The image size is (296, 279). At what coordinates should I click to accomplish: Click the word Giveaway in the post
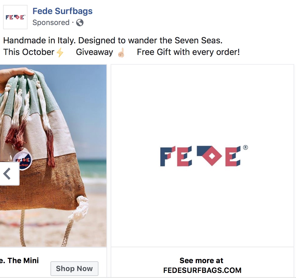click(94, 52)
